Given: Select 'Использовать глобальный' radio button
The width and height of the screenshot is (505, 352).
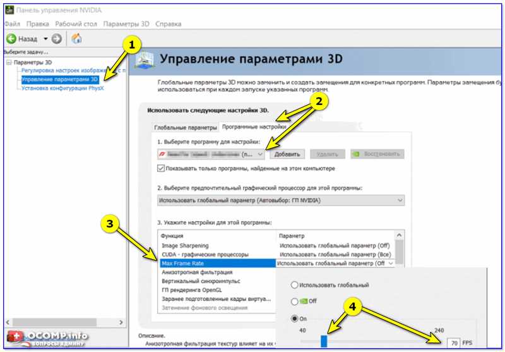Looking at the screenshot, I should tap(294, 285).
